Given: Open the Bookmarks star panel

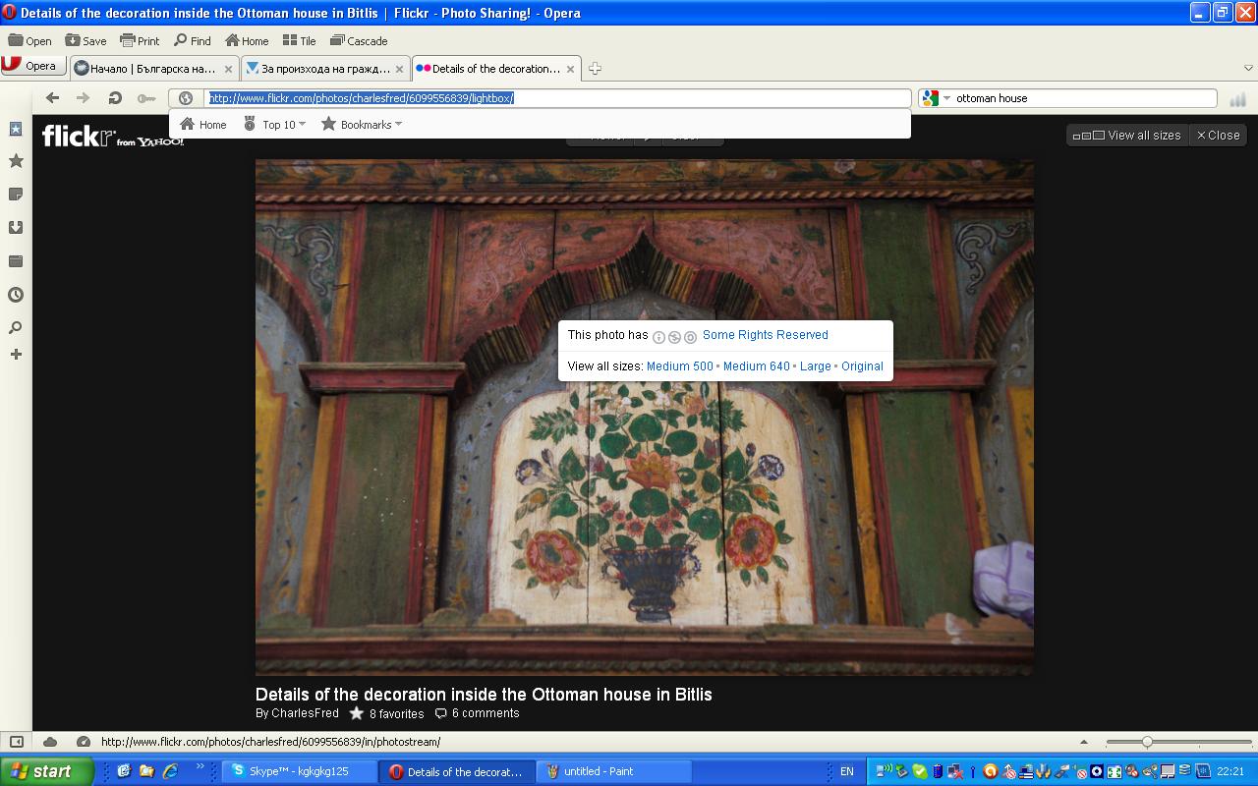Looking at the screenshot, I should [x=16, y=161].
